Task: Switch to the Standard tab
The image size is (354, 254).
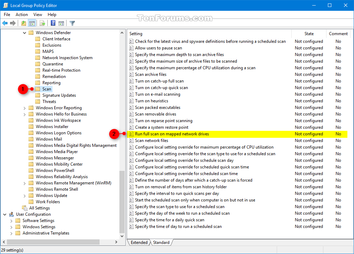Action: [x=161, y=242]
